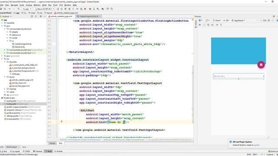Click the scroll-from-source target icon in Project panel

(32, 16)
